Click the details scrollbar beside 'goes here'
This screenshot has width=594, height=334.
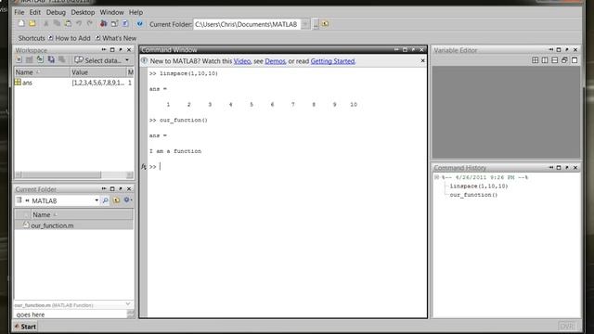tap(130, 314)
